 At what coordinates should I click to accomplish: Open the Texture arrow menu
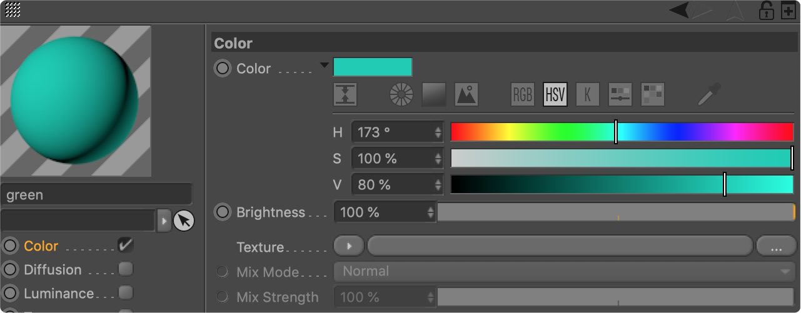coord(349,246)
